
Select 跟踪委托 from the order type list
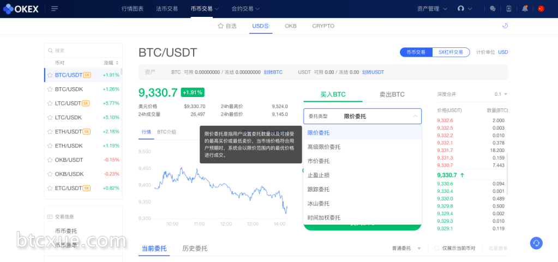click(x=362, y=190)
